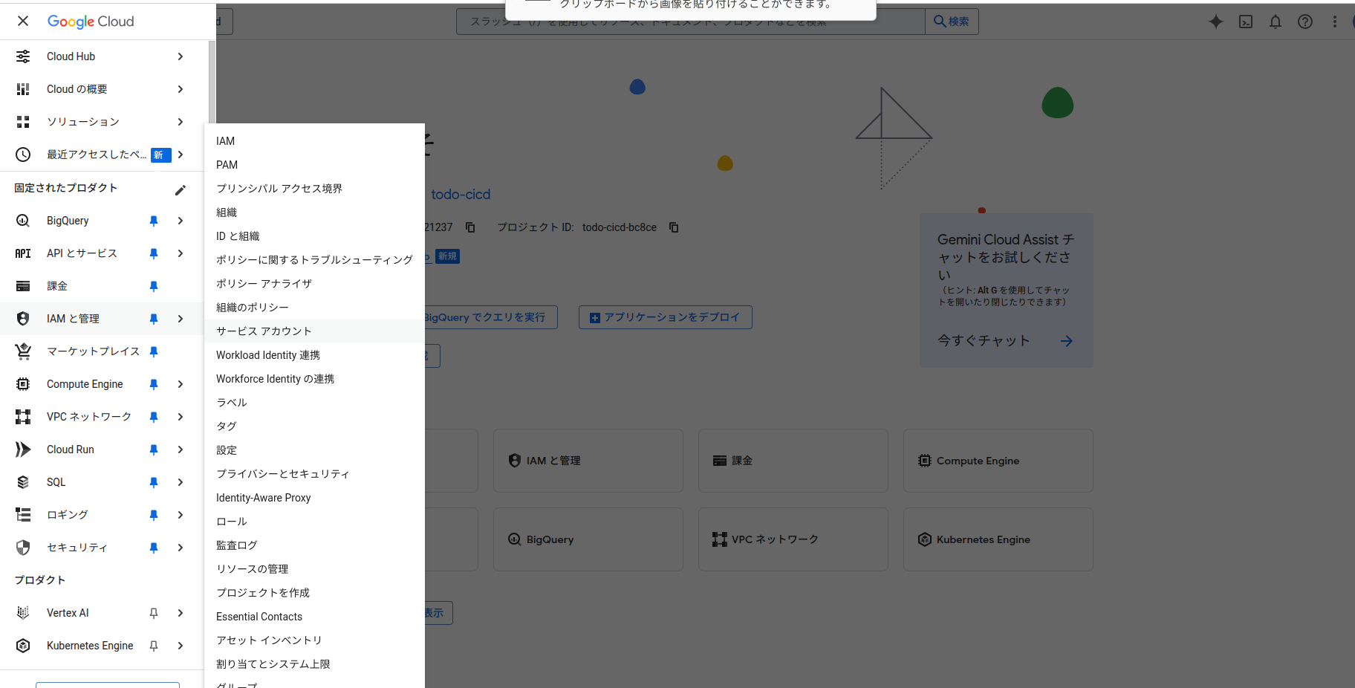The image size is (1355, 688).
Task: Select Identity-Aware Proxy entry
Action: coord(314,498)
